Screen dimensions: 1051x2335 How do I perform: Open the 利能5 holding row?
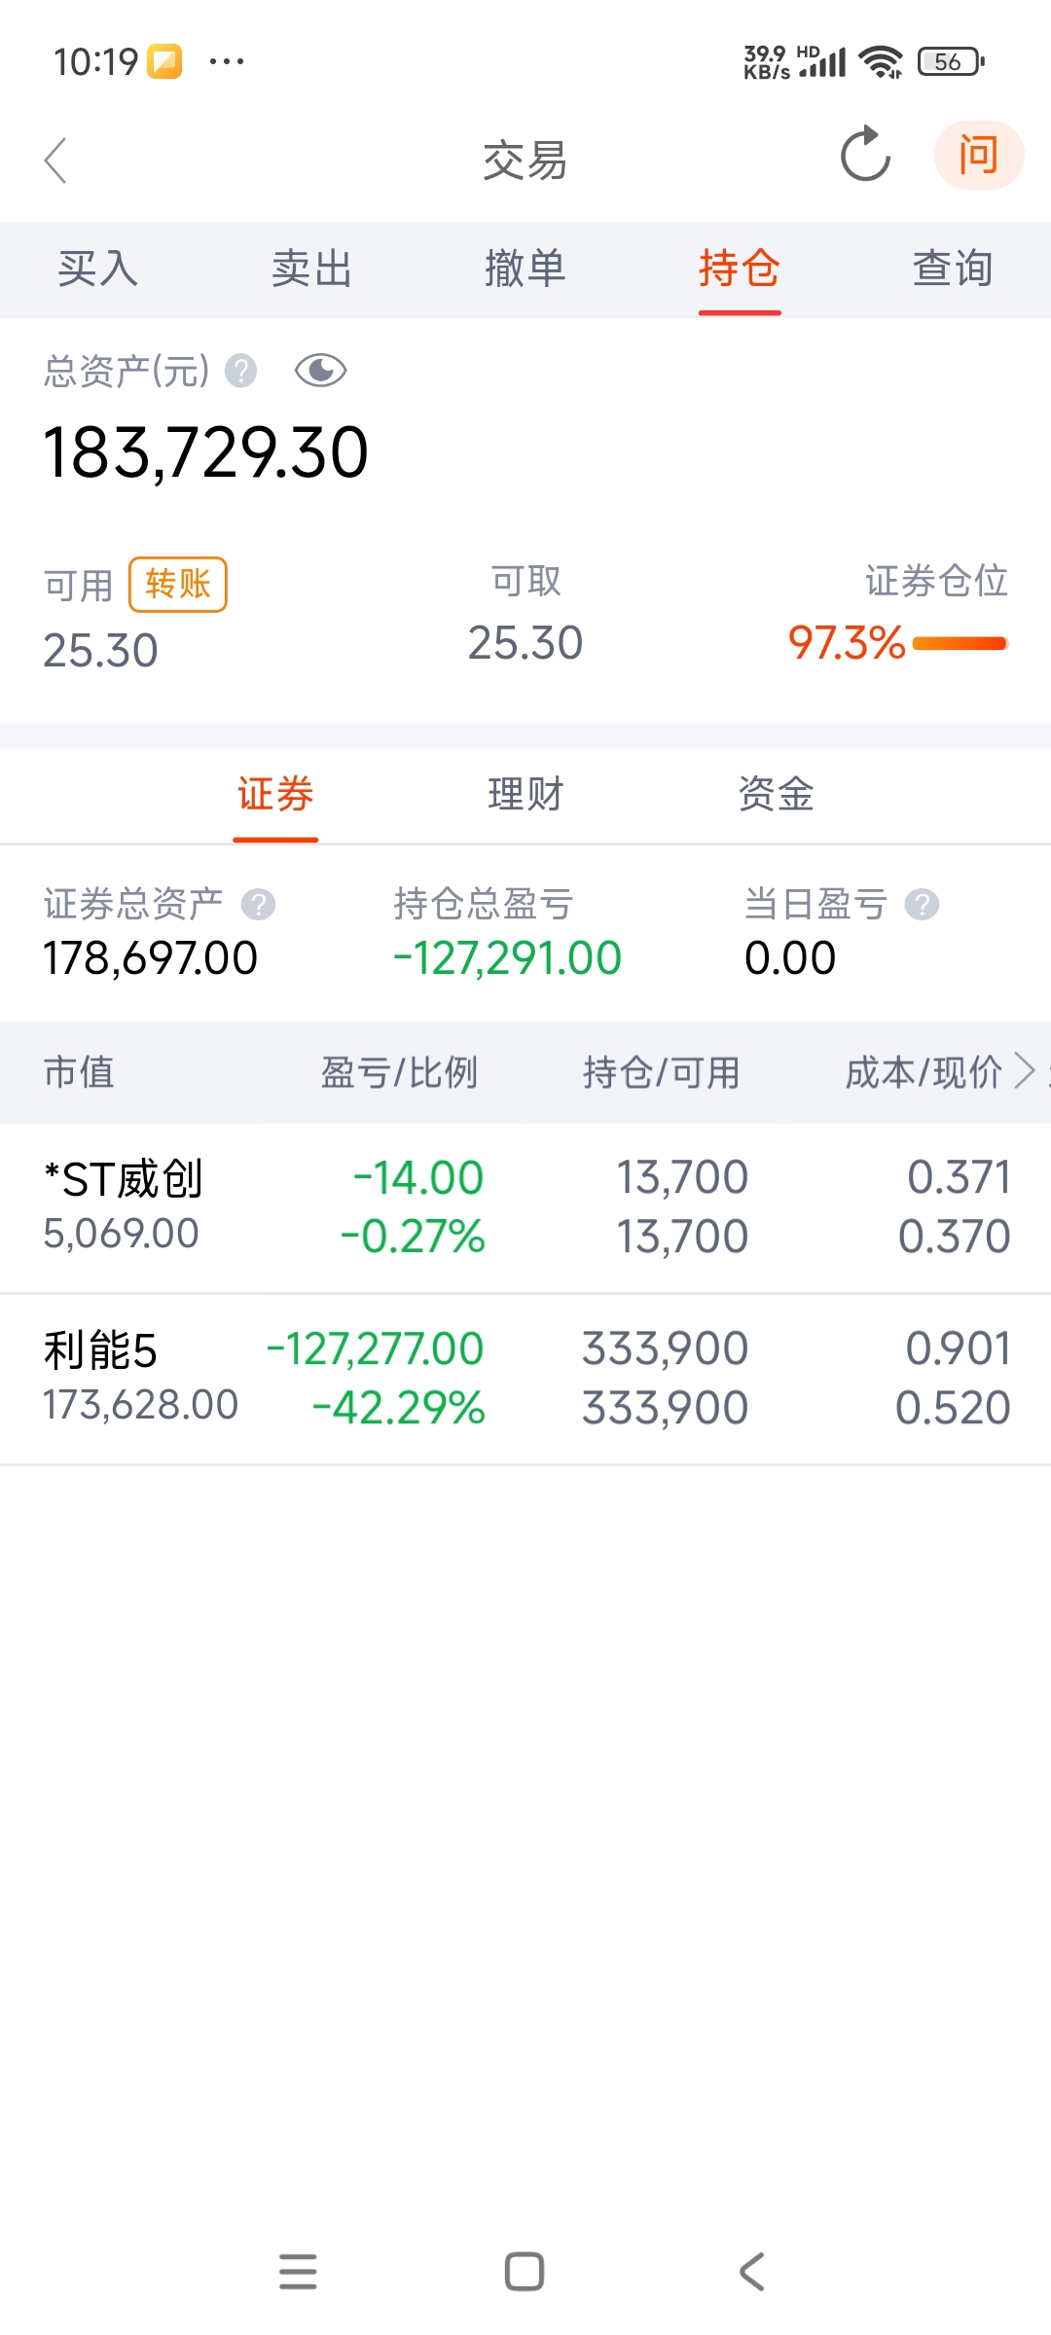(x=525, y=1379)
